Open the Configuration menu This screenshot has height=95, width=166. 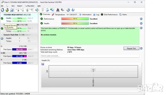click(x=30, y=6)
